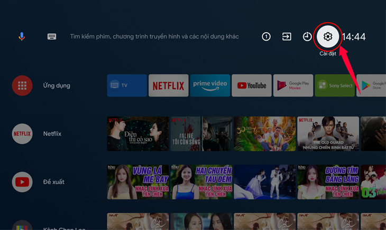Open the Cài đặt settings gear
This screenshot has width=386, height=230.
coord(328,36)
